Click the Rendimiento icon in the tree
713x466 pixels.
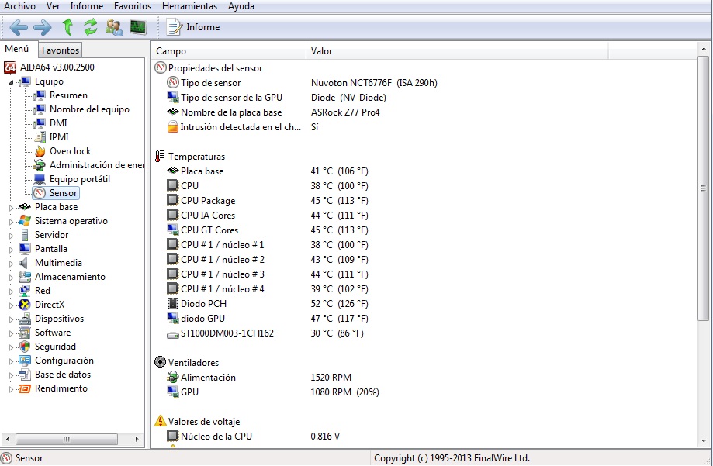(x=25, y=388)
